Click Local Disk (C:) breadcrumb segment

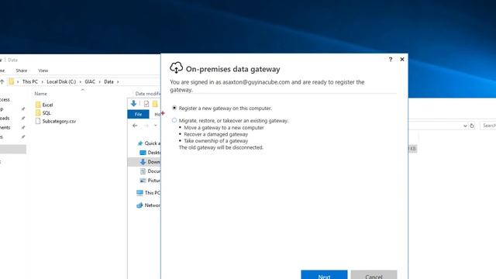(x=61, y=81)
